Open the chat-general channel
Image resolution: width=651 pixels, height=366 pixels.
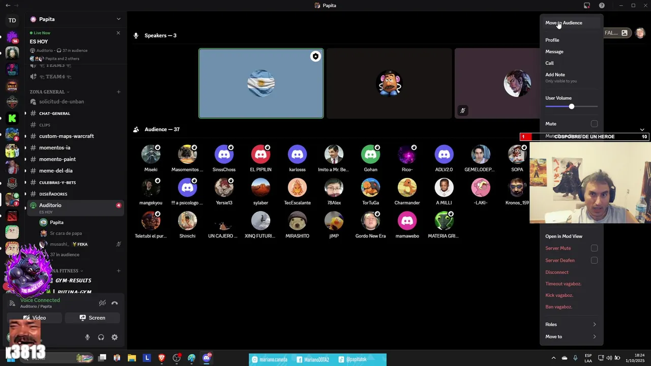click(75, 113)
